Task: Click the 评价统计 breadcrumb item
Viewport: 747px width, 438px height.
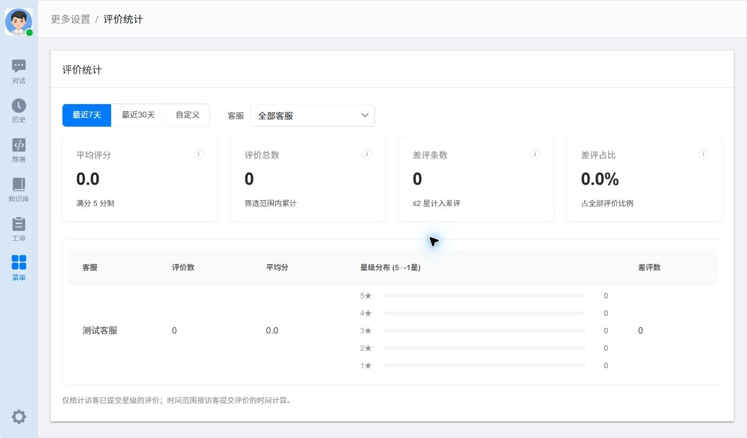Action: [x=123, y=19]
